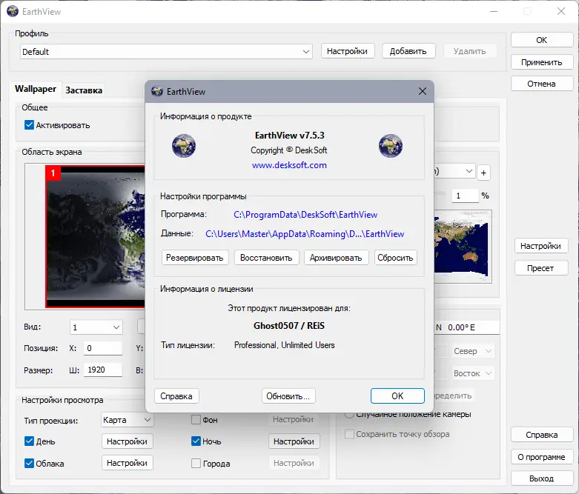Click the Пресет button
This screenshot has height=494, width=579.
[x=540, y=268]
